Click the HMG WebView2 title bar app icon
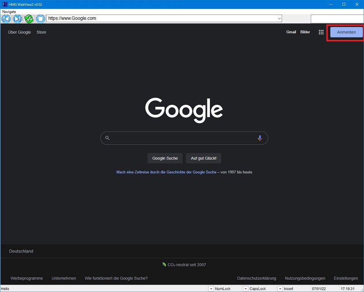This screenshot has width=364, height=292. click(5, 4)
